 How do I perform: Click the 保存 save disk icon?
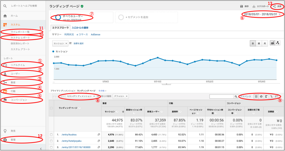[x=241, y=6]
